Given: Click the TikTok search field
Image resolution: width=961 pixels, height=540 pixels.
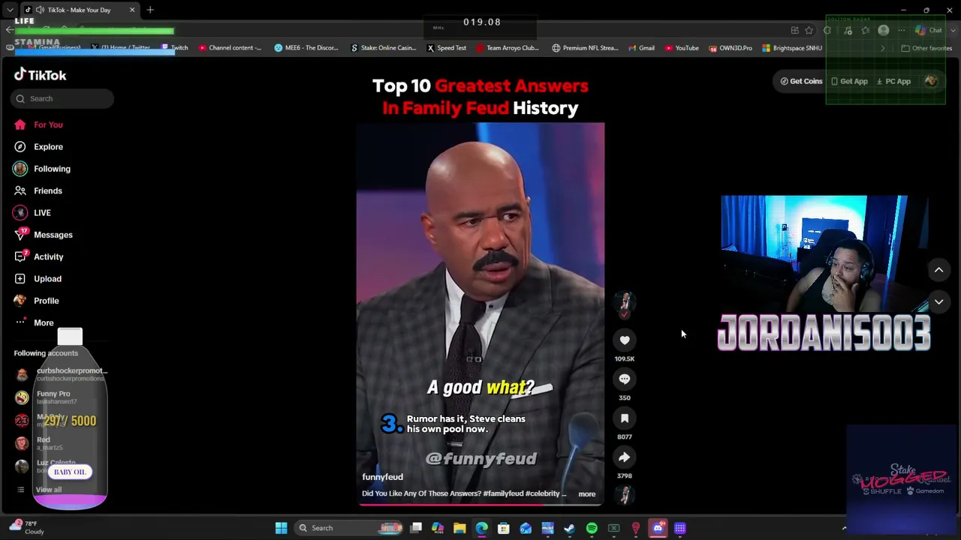Looking at the screenshot, I should [62, 98].
